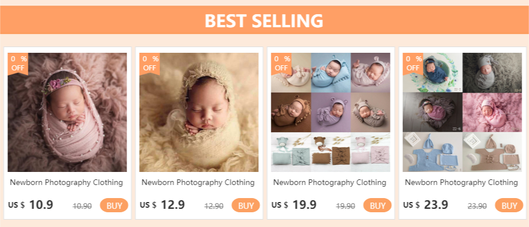Click the discount badge on first product
Viewport: 529px width, 227px height.
pyautogui.click(x=18, y=63)
